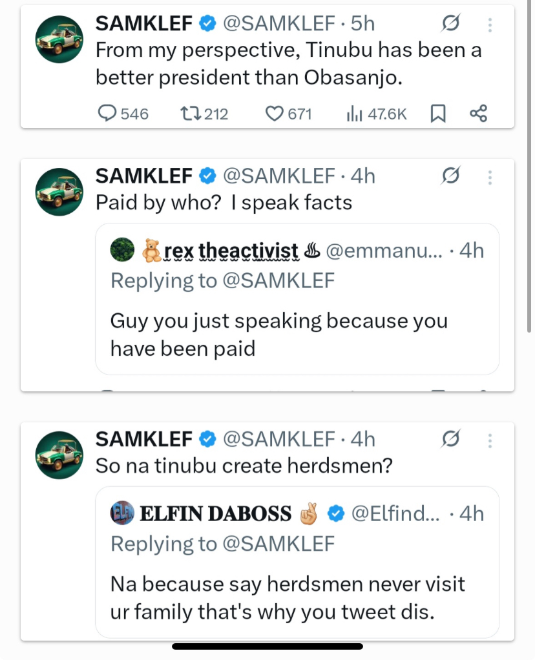Open the three-dot menu on the top tweet
Screen dimensions: 535x660
point(490,23)
